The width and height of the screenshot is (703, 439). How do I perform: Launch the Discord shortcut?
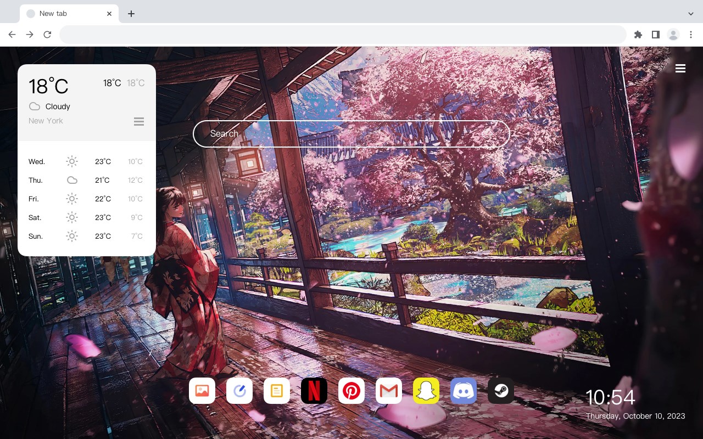point(464,391)
